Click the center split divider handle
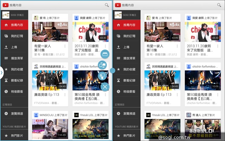Screen dimensions: 225x141 [x=112, y=70]
